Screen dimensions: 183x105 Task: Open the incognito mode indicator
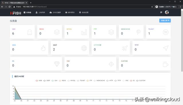pos(166,7)
